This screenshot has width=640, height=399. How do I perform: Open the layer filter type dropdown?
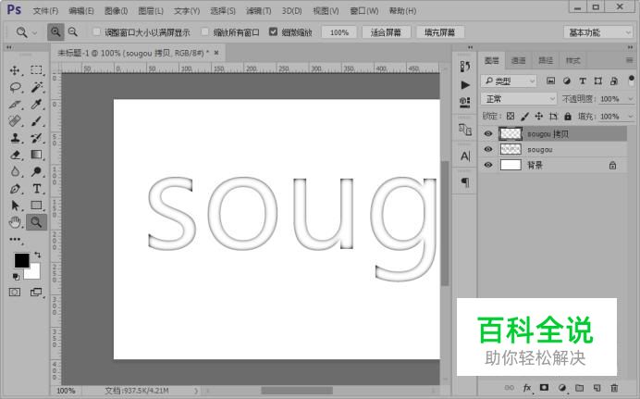coord(508,81)
